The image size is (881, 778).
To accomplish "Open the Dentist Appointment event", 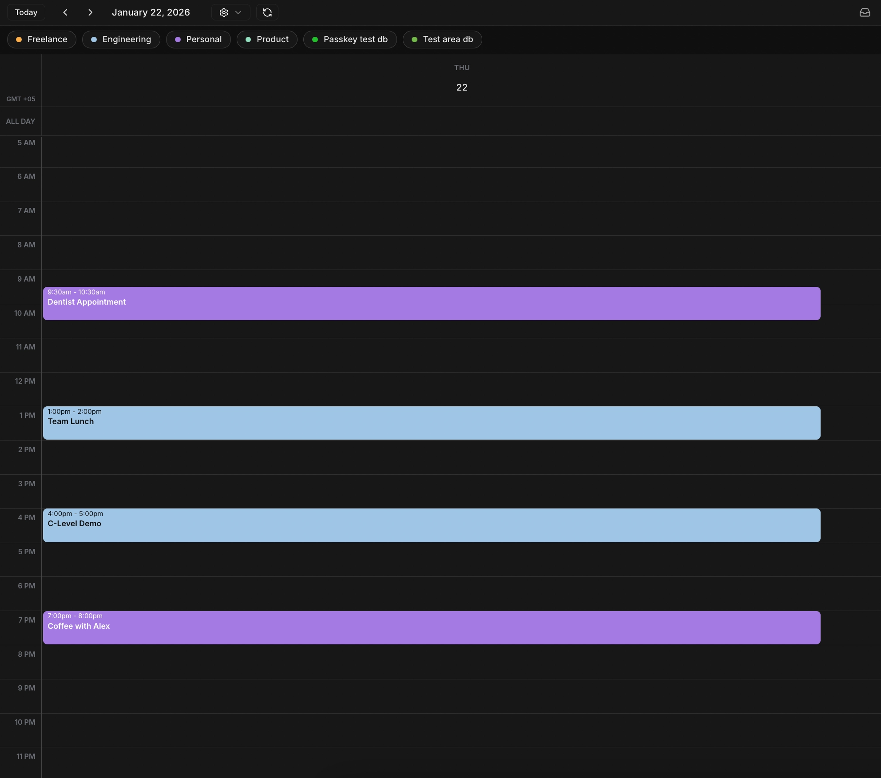I will (431, 304).
